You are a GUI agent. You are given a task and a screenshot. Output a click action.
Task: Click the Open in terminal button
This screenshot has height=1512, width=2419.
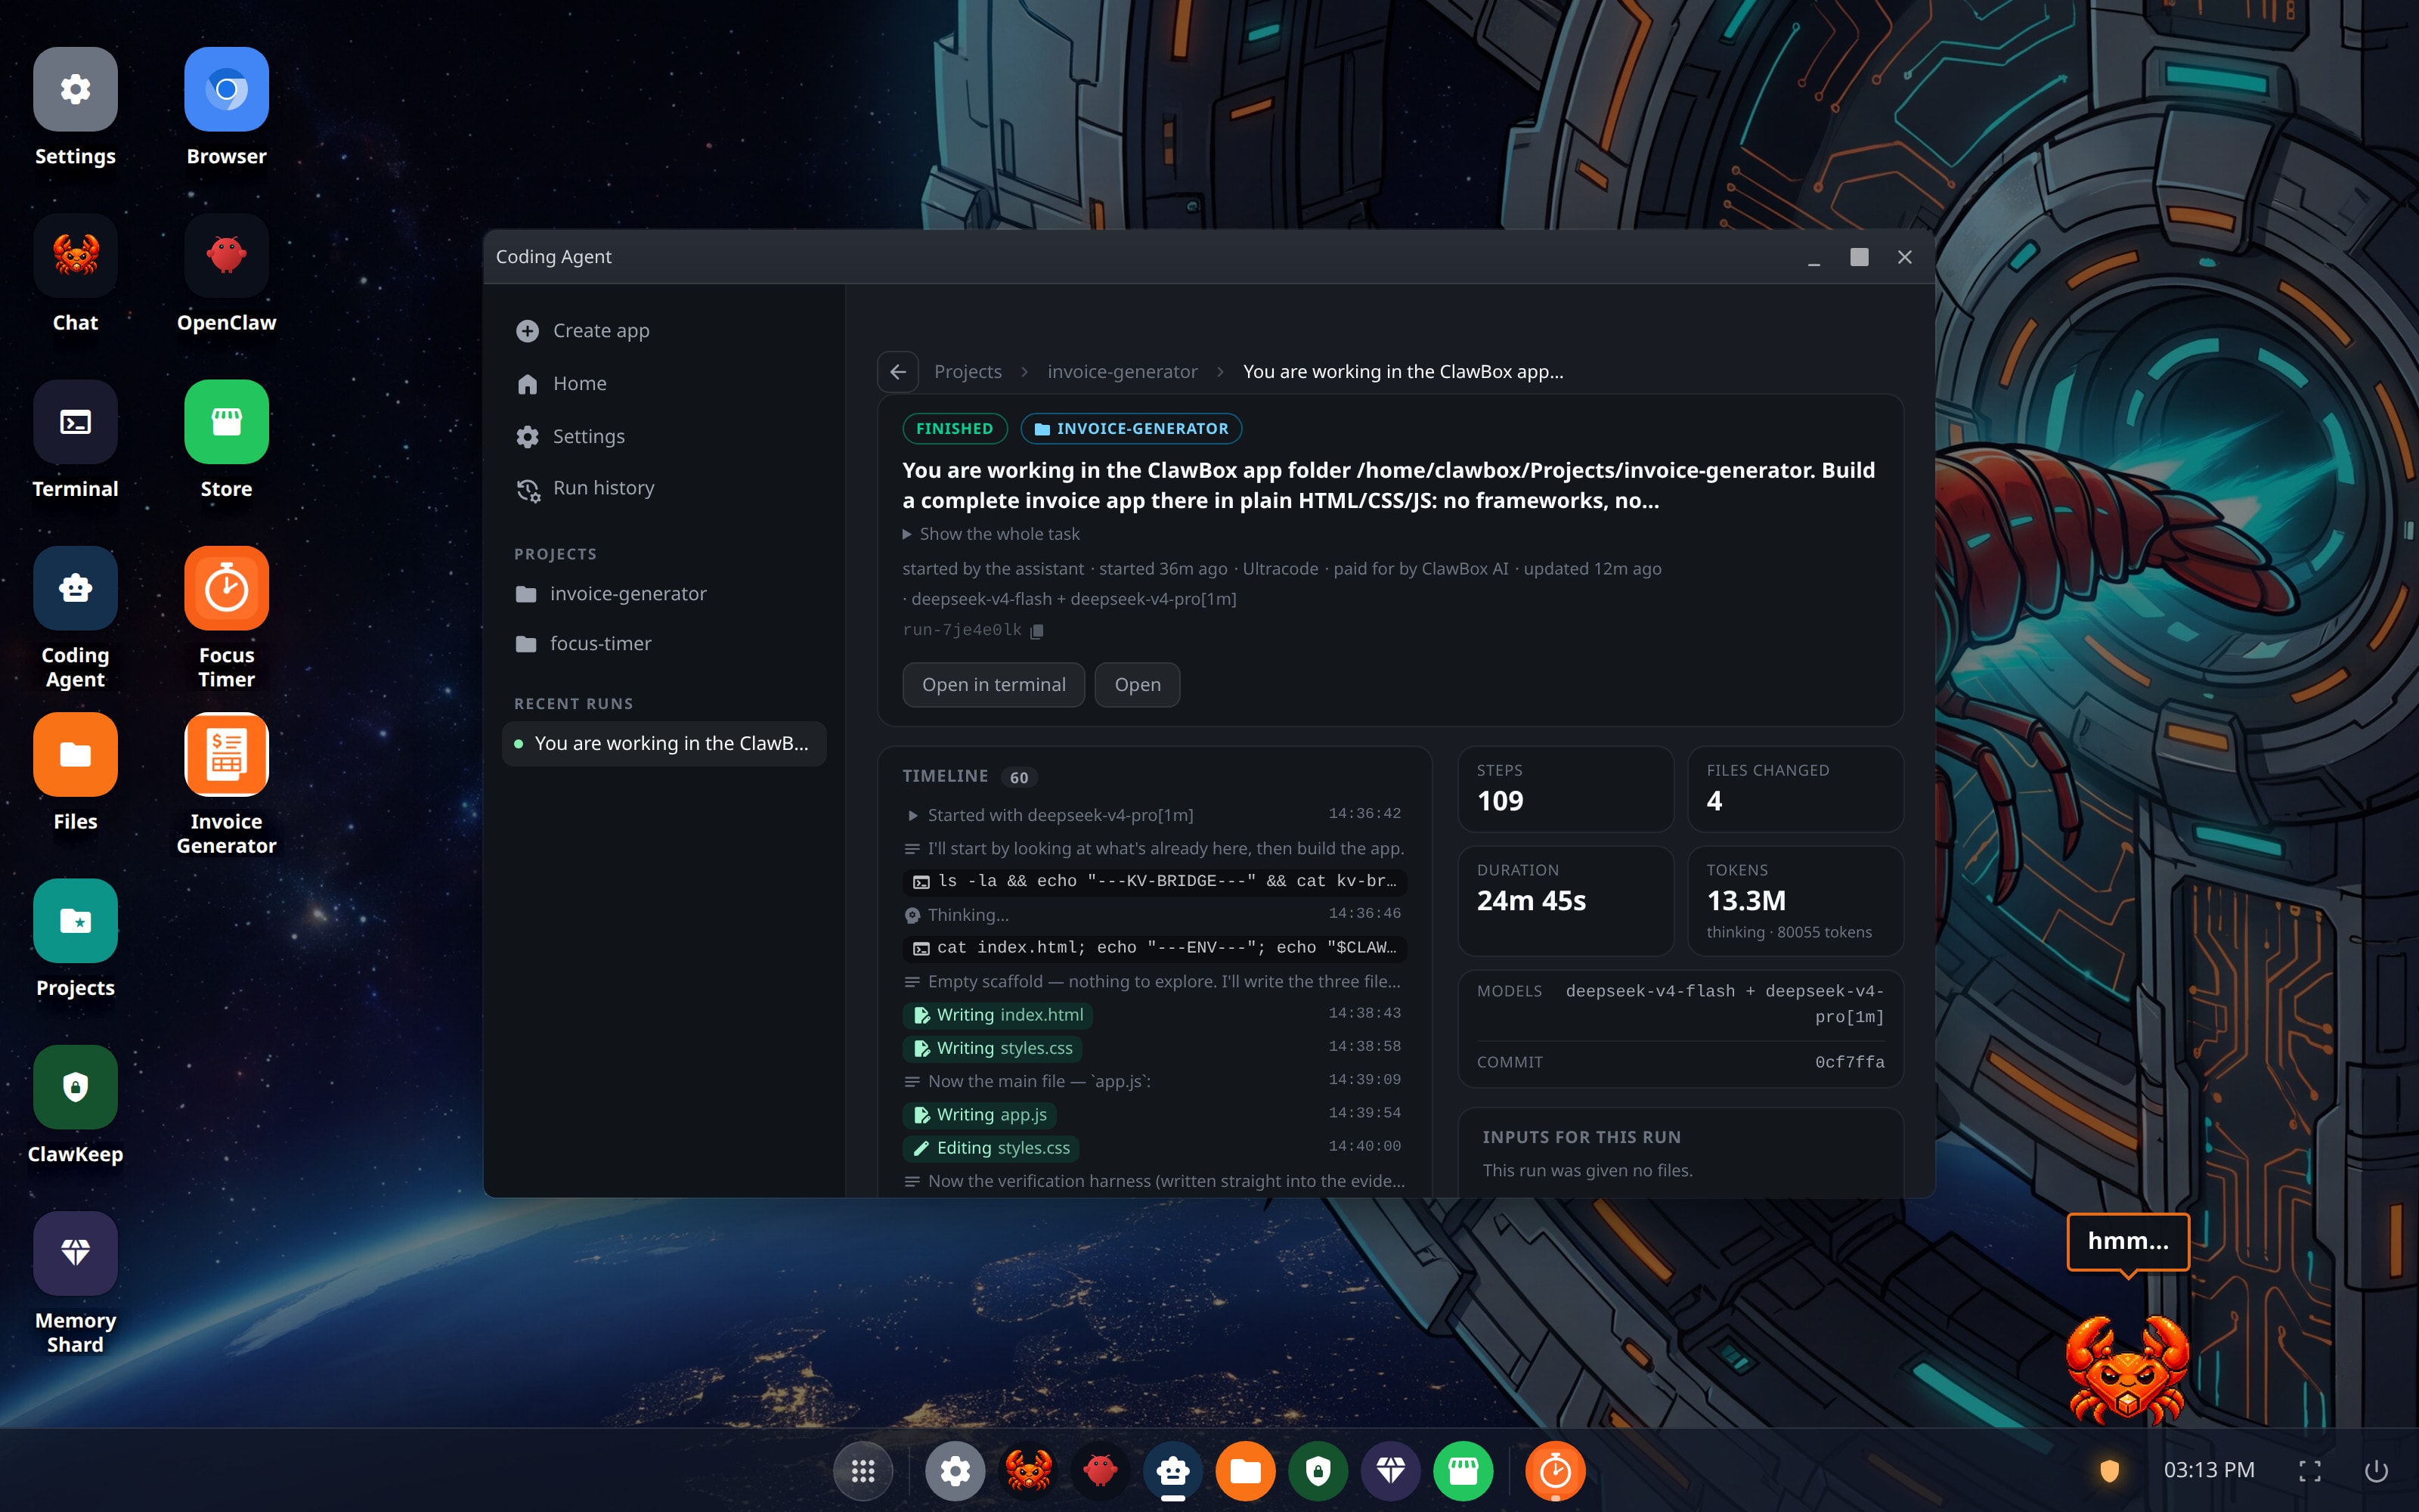pos(993,684)
